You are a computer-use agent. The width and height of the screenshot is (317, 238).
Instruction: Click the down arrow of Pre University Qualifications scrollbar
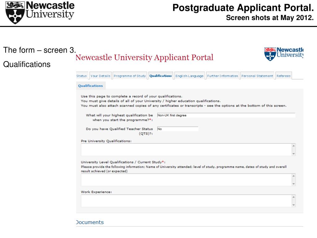[293, 154]
